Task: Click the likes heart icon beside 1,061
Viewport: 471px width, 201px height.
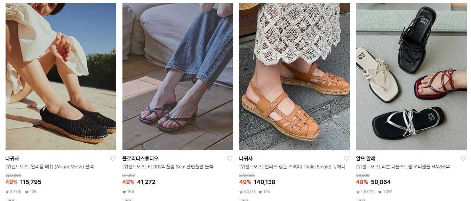Action: (380, 192)
